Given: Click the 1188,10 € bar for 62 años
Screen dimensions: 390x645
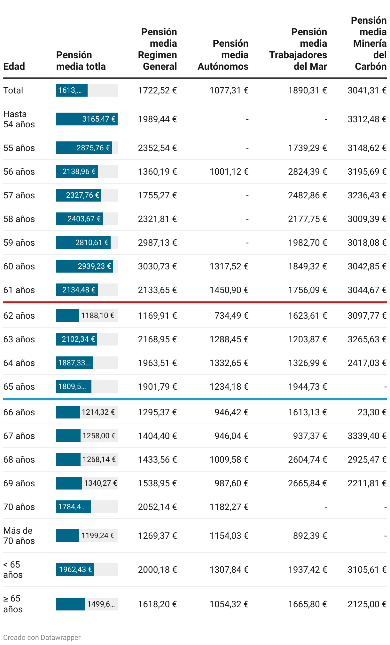Looking at the screenshot, I should (68, 315).
